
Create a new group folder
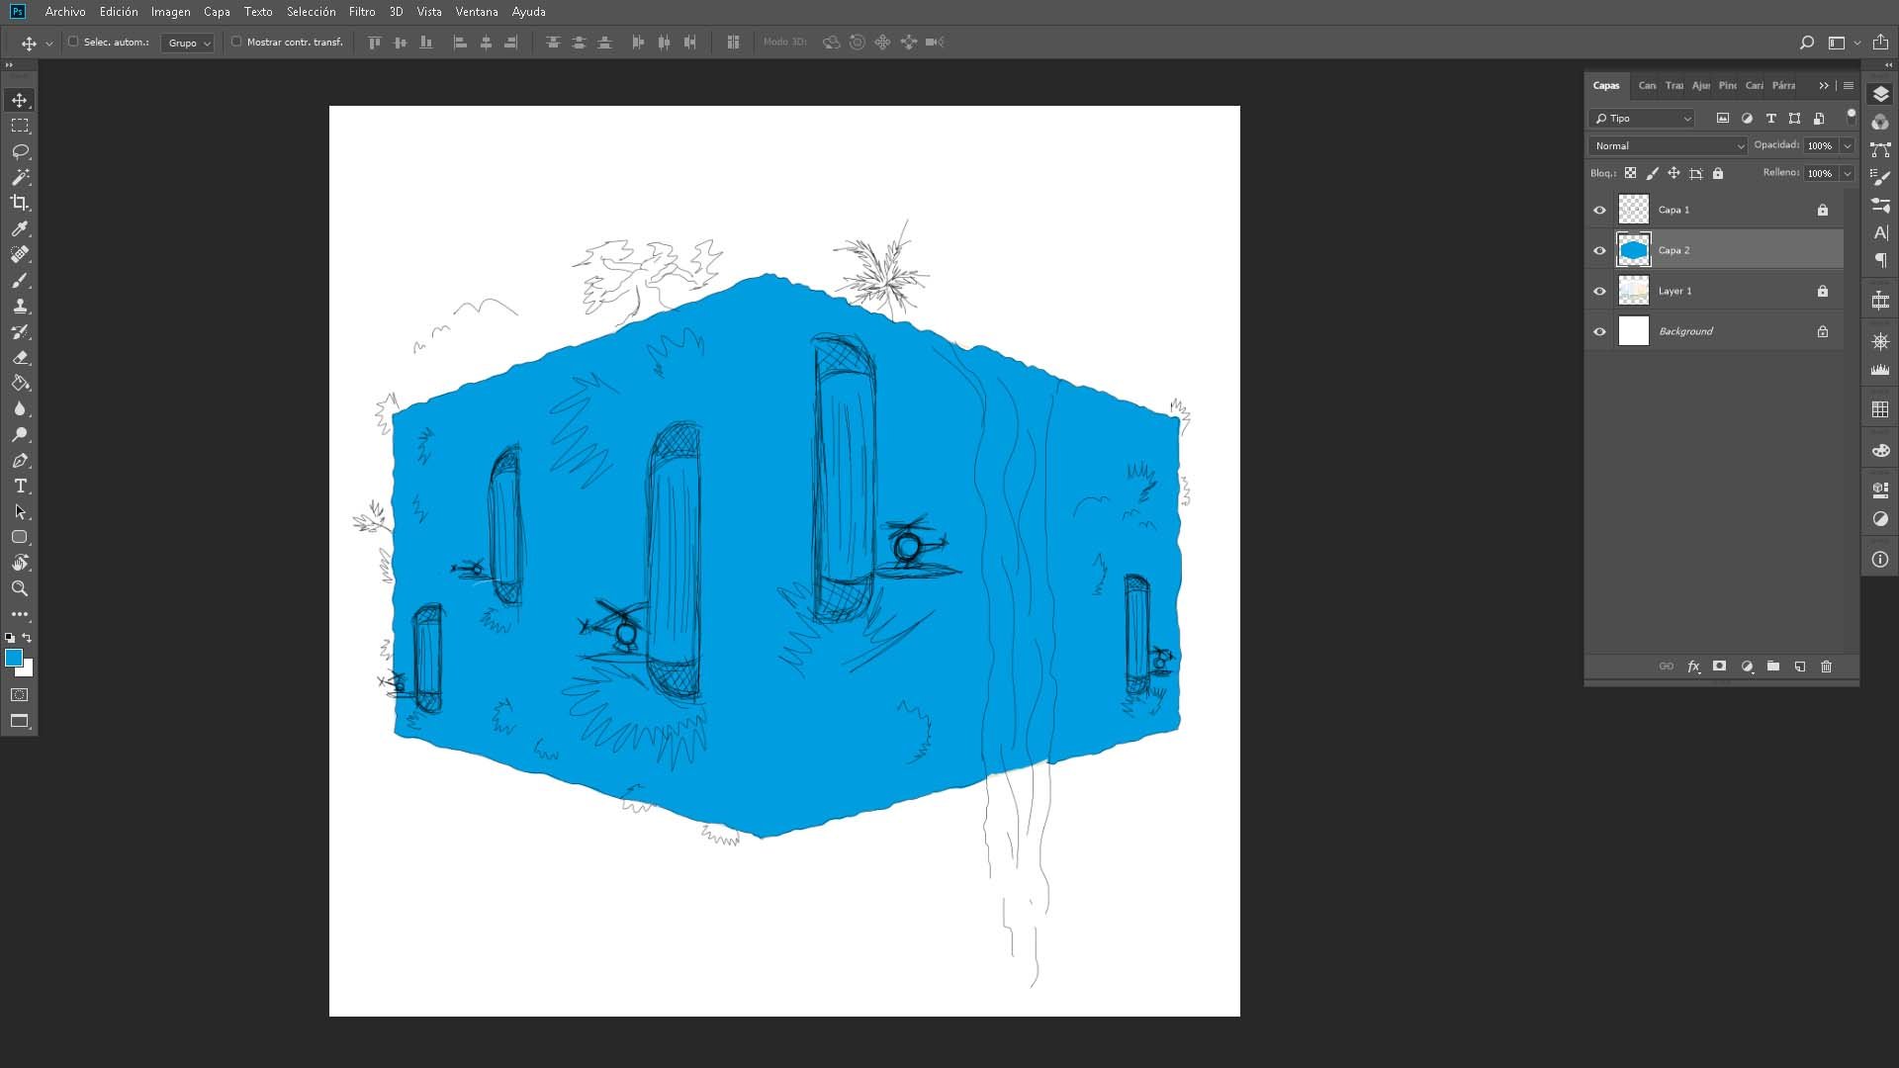pos(1773,667)
